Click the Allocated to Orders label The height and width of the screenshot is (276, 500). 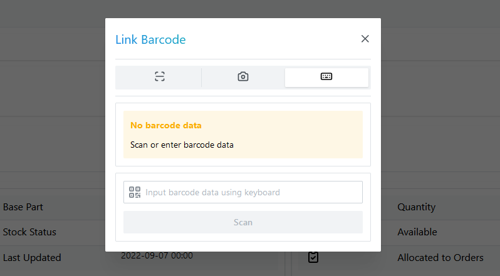[440, 257]
